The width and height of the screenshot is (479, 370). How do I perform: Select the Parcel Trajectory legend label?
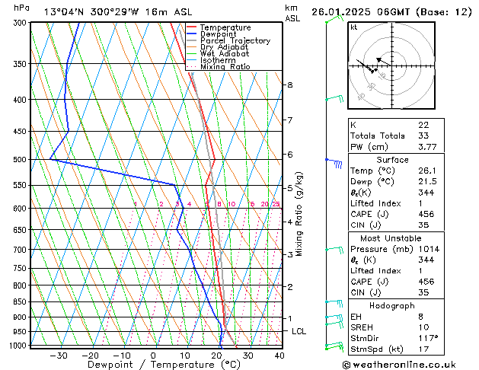point(235,40)
